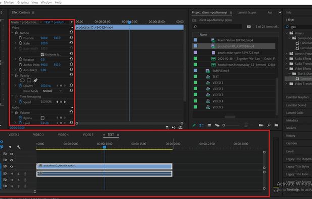Image resolution: width=312 pixels, height=199 pixels.
Task: Toggle the Uniform Scale checkbox
Action: tap(42, 54)
